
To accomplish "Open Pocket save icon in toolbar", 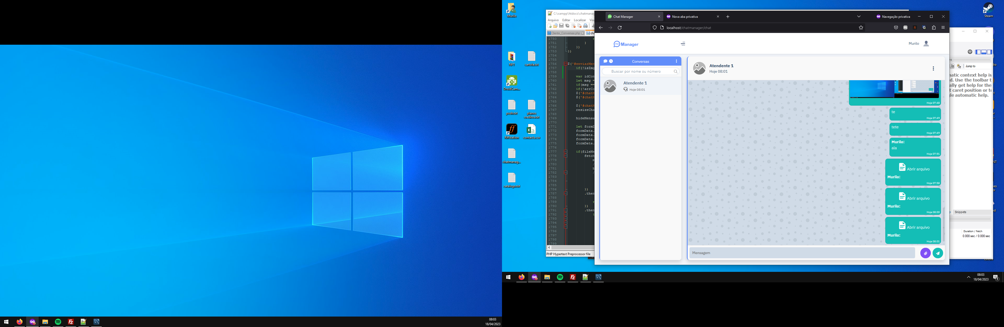I will point(896,28).
